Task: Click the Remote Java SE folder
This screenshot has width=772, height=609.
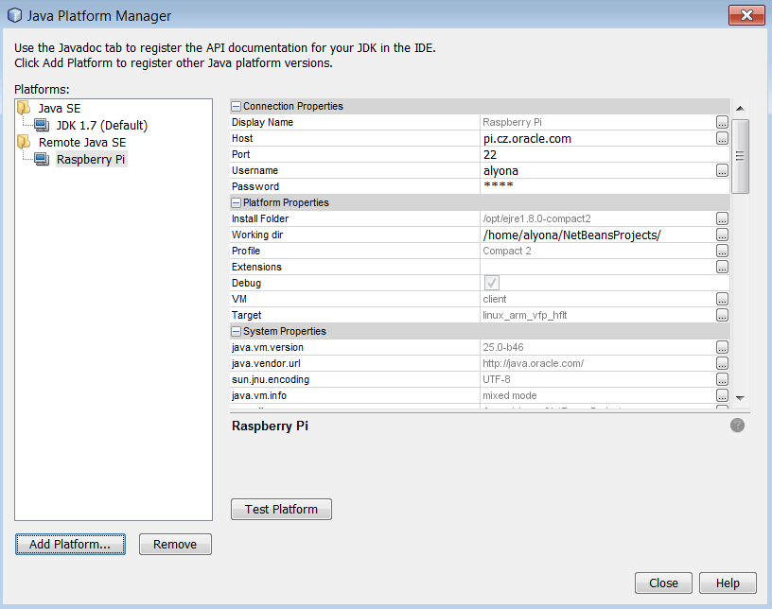Action: pos(81,142)
